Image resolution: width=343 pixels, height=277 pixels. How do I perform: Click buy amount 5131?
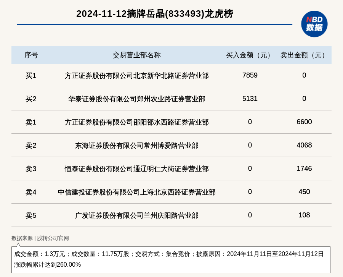tap(250, 99)
